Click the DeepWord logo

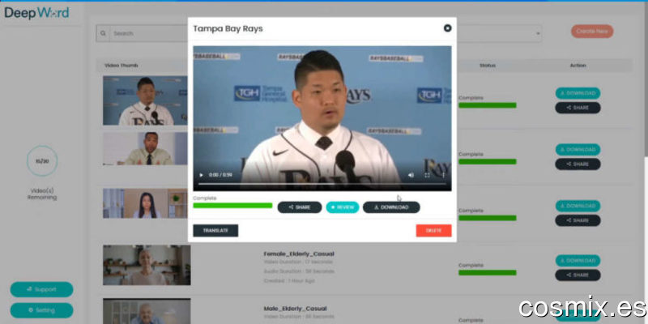pyautogui.click(x=36, y=13)
